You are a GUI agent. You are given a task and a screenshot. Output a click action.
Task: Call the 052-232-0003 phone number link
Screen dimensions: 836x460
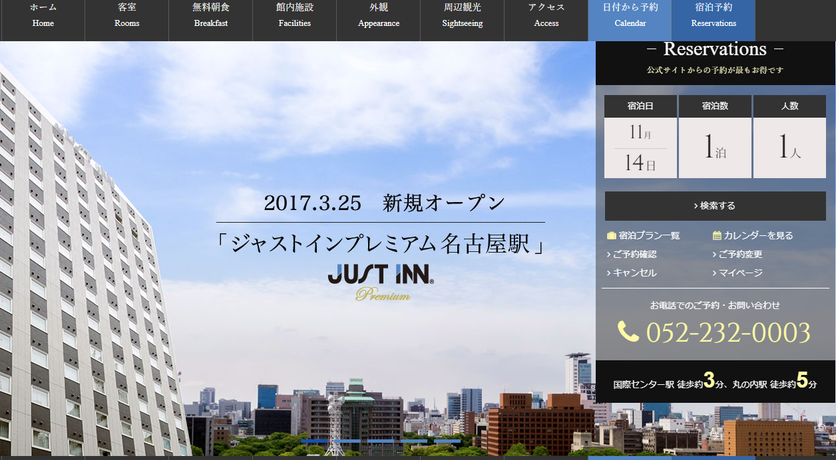pyautogui.click(x=728, y=332)
